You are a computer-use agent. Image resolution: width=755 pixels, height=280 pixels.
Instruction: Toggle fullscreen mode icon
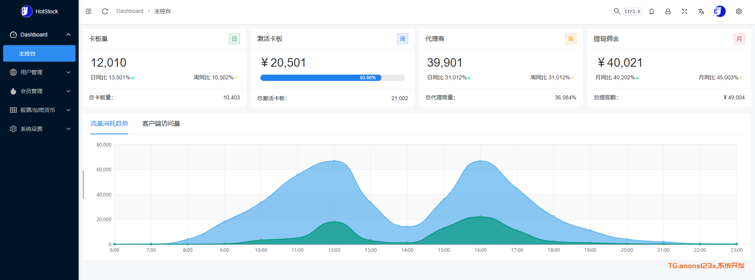coord(685,11)
